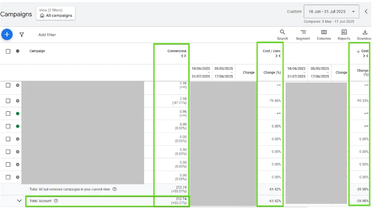Click the blue plus new campaign button

[7, 35]
